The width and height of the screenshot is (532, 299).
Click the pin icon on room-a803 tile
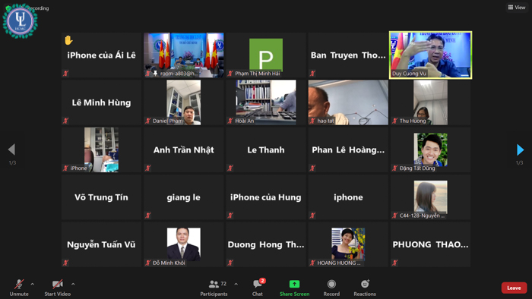[155, 73]
